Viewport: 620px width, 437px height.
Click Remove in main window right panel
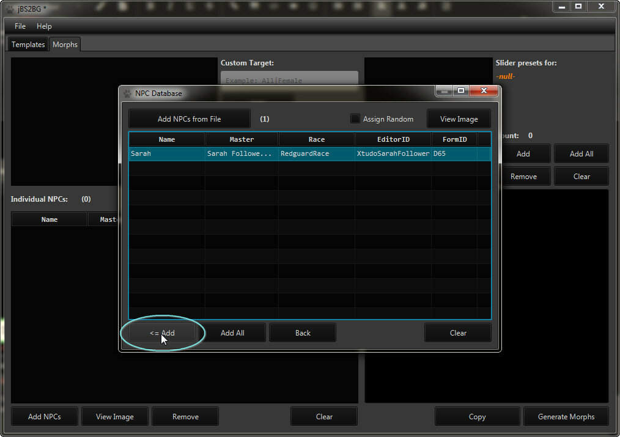(523, 176)
